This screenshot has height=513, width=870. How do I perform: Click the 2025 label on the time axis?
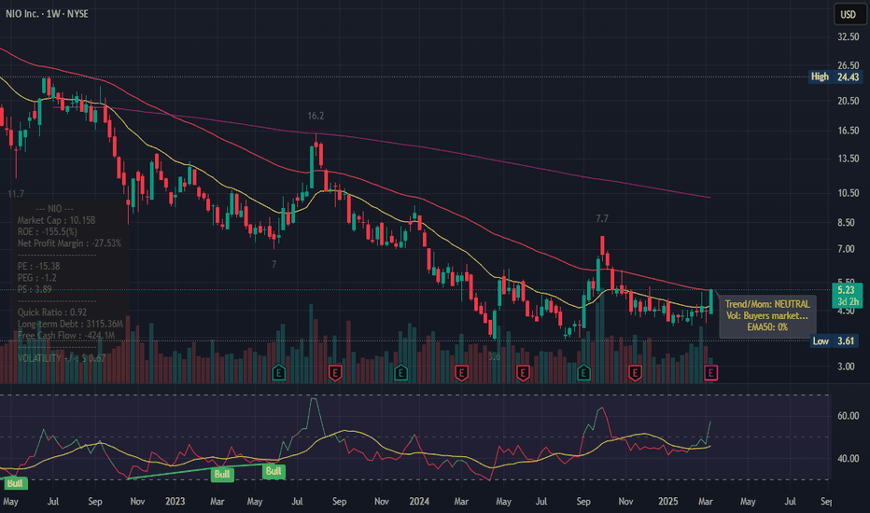(x=668, y=502)
